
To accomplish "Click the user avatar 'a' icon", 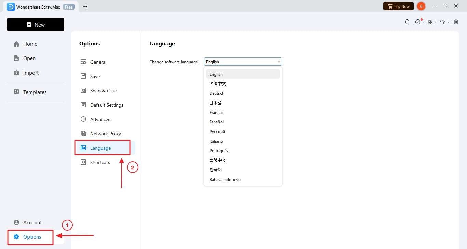I will (x=421, y=6).
